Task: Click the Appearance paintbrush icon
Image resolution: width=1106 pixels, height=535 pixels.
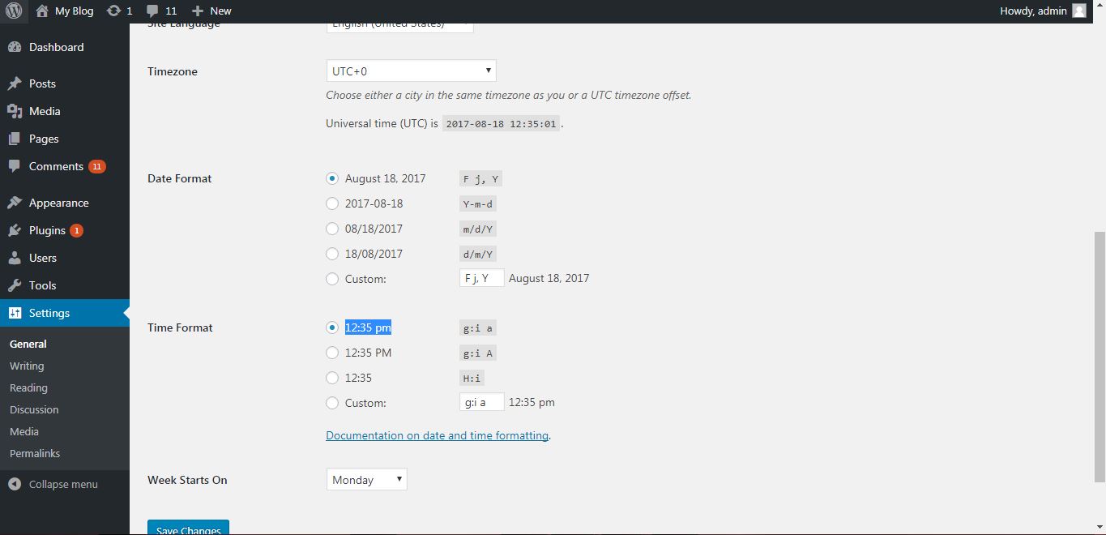Action: pyautogui.click(x=15, y=203)
